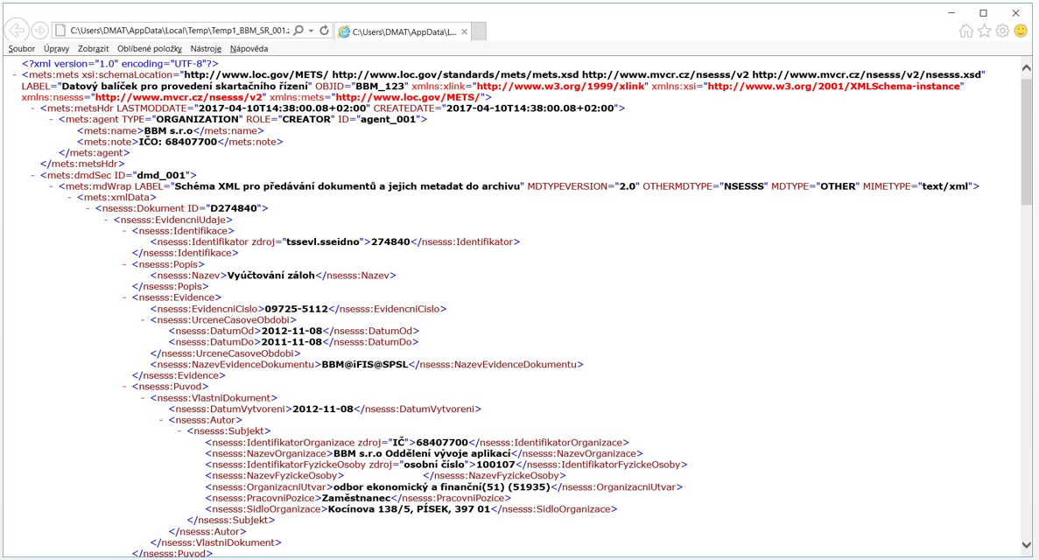Click the browser Forward arrow button
The width and height of the screenshot is (1039, 560).
pos(39,31)
